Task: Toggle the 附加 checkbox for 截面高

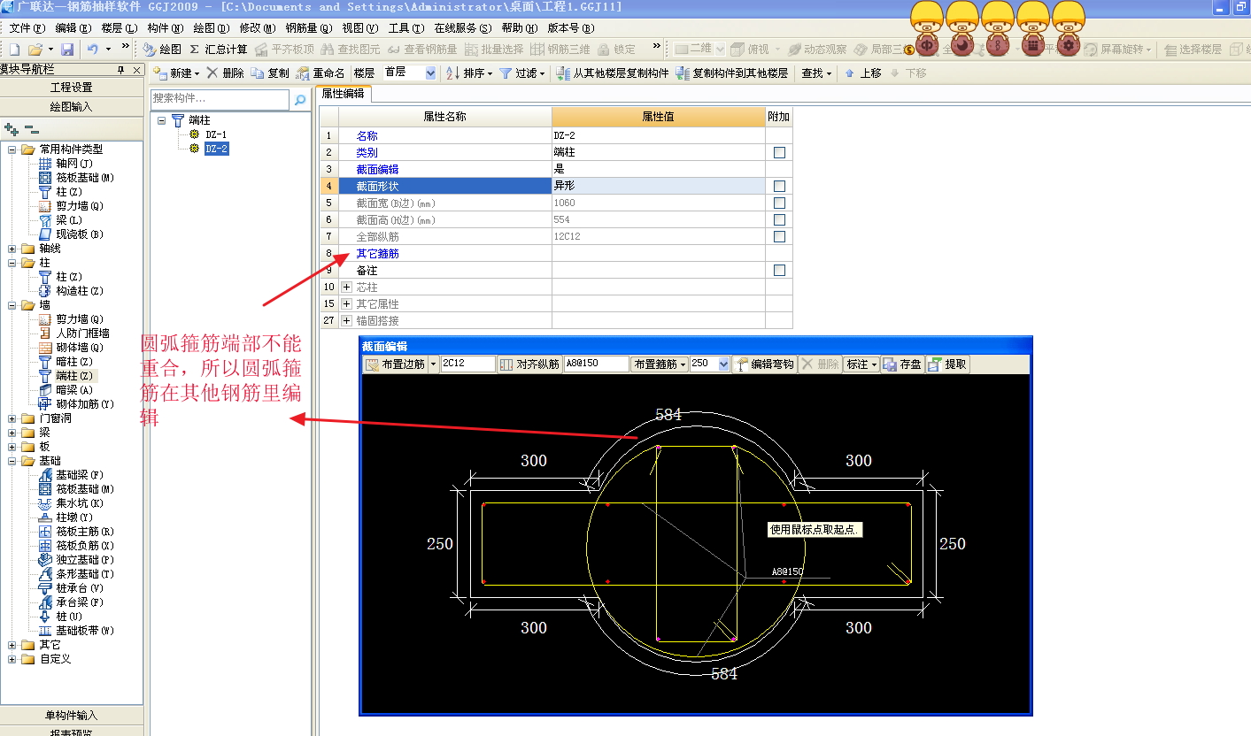Action: click(x=779, y=219)
